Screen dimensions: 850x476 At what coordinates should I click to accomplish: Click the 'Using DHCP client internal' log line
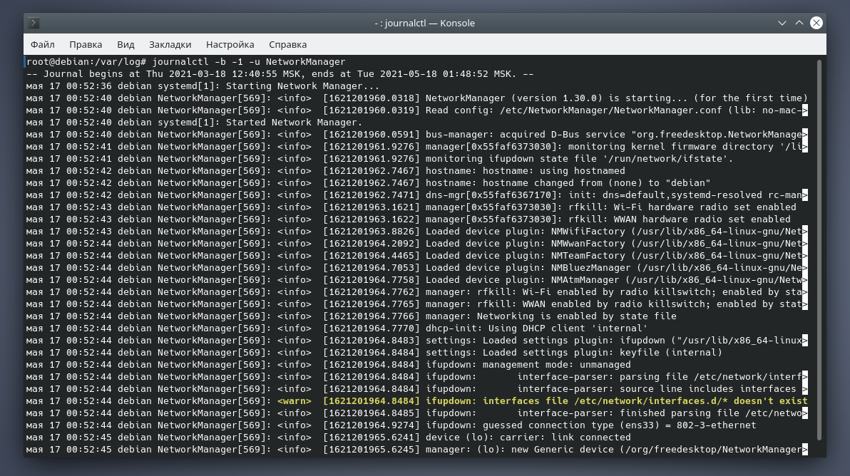[535, 328]
